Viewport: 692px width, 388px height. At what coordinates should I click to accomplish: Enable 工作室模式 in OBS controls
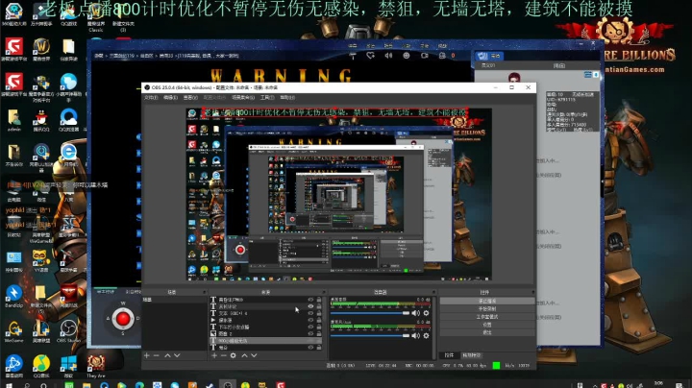click(x=486, y=317)
